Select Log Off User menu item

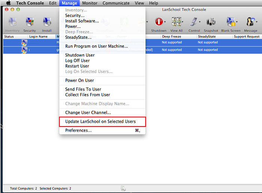pyautogui.click(x=102, y=61)
